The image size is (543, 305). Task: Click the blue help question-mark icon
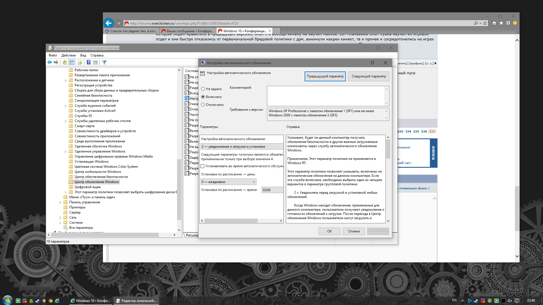coord(89,62)
